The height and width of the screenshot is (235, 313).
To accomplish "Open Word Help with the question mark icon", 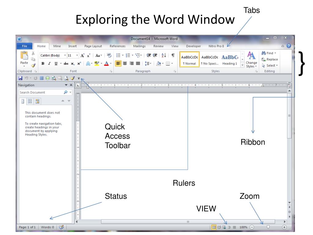I will [289, 46].
